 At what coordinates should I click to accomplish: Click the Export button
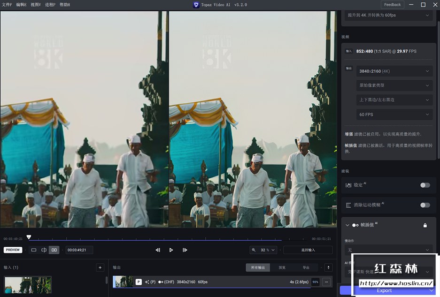(x=384, y=290)
